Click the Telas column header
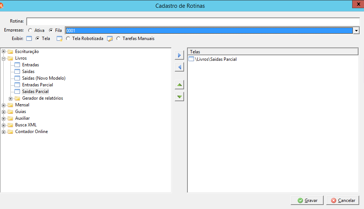 (273, 52)
